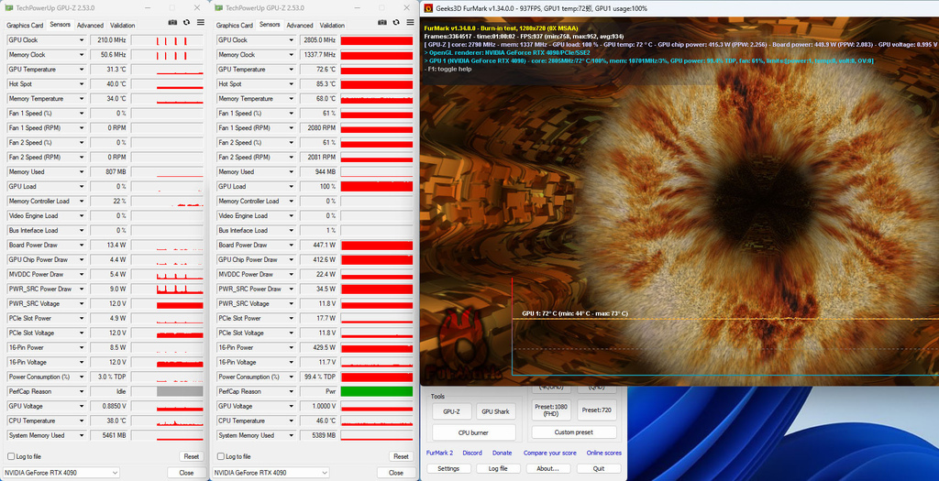Screen dimensions: 939x481
Task: Open FurMark Log file
Action: (498, 469)
